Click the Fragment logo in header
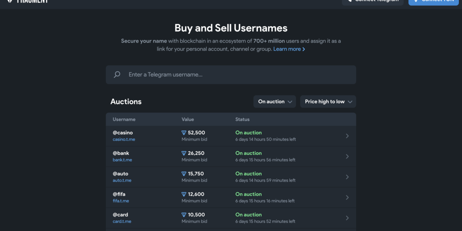This screenshot has width=462, height=231. [28, 1]
